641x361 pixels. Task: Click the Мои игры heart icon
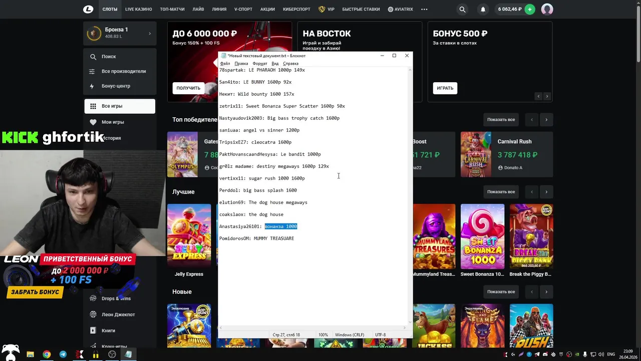[93, 122]
